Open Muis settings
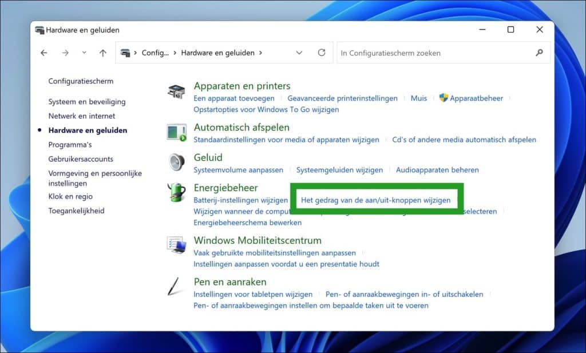Image resolution: width=586 pixels, height=353 pixels. (418, 98)
